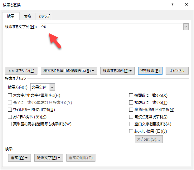Expand the search text history dropdown arrow
The width and height of the screenshot is (194, 170).
(186, 27)
